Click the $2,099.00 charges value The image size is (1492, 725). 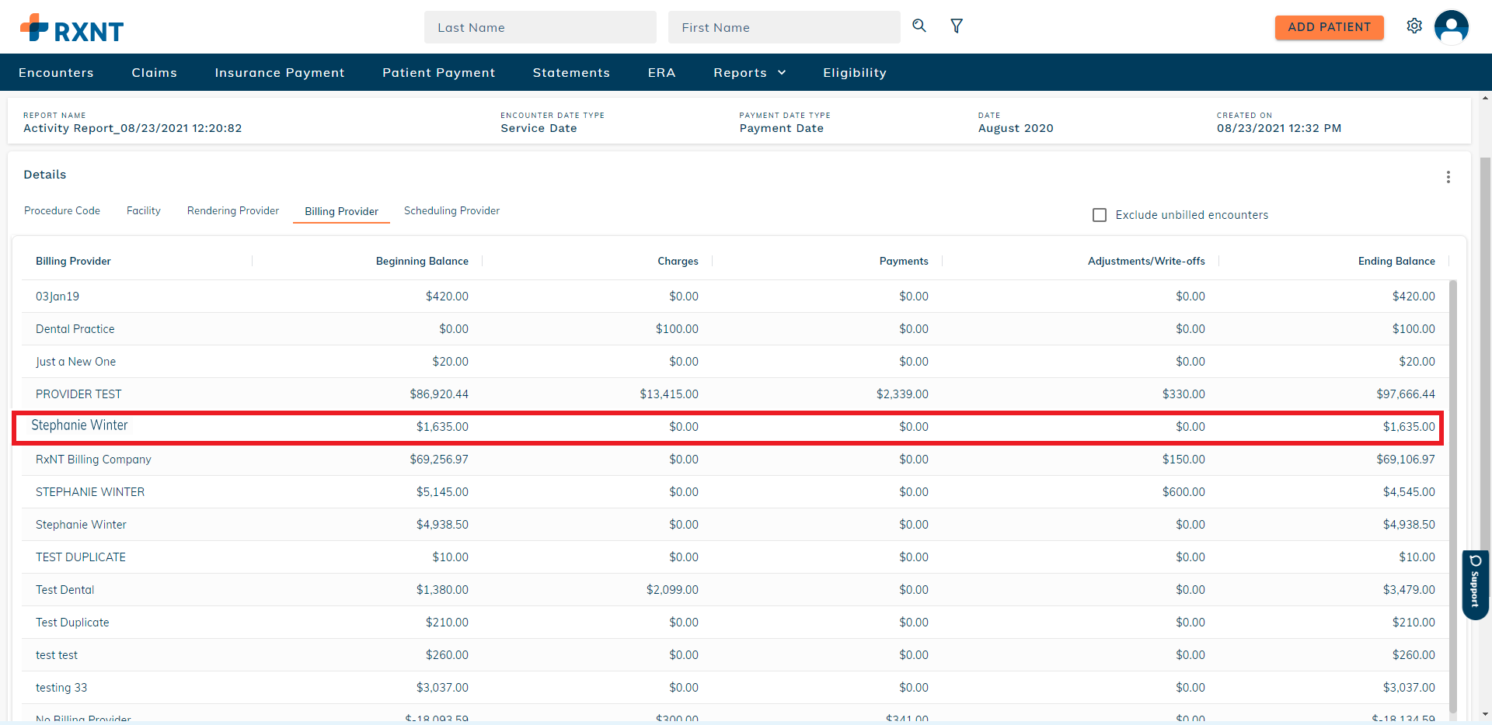(672, 590)
